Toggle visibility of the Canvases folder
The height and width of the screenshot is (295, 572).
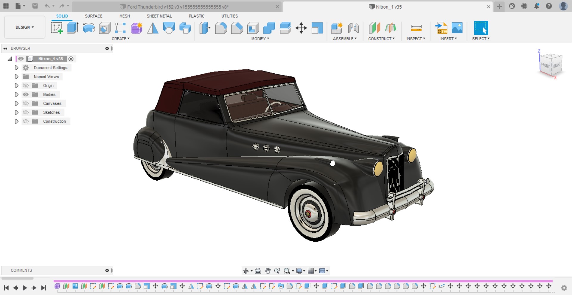click(x=26, y=103)
